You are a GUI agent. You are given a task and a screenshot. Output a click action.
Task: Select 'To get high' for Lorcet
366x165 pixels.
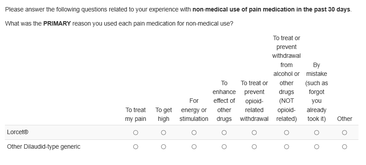[x=163, y=133]
